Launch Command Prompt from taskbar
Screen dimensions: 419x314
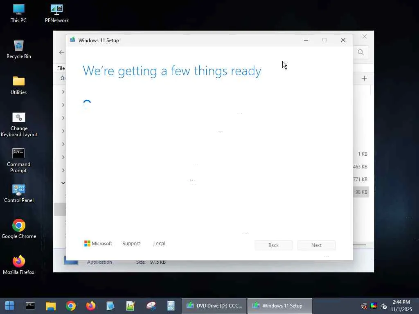pyautogui.click(x=30, y=306)
